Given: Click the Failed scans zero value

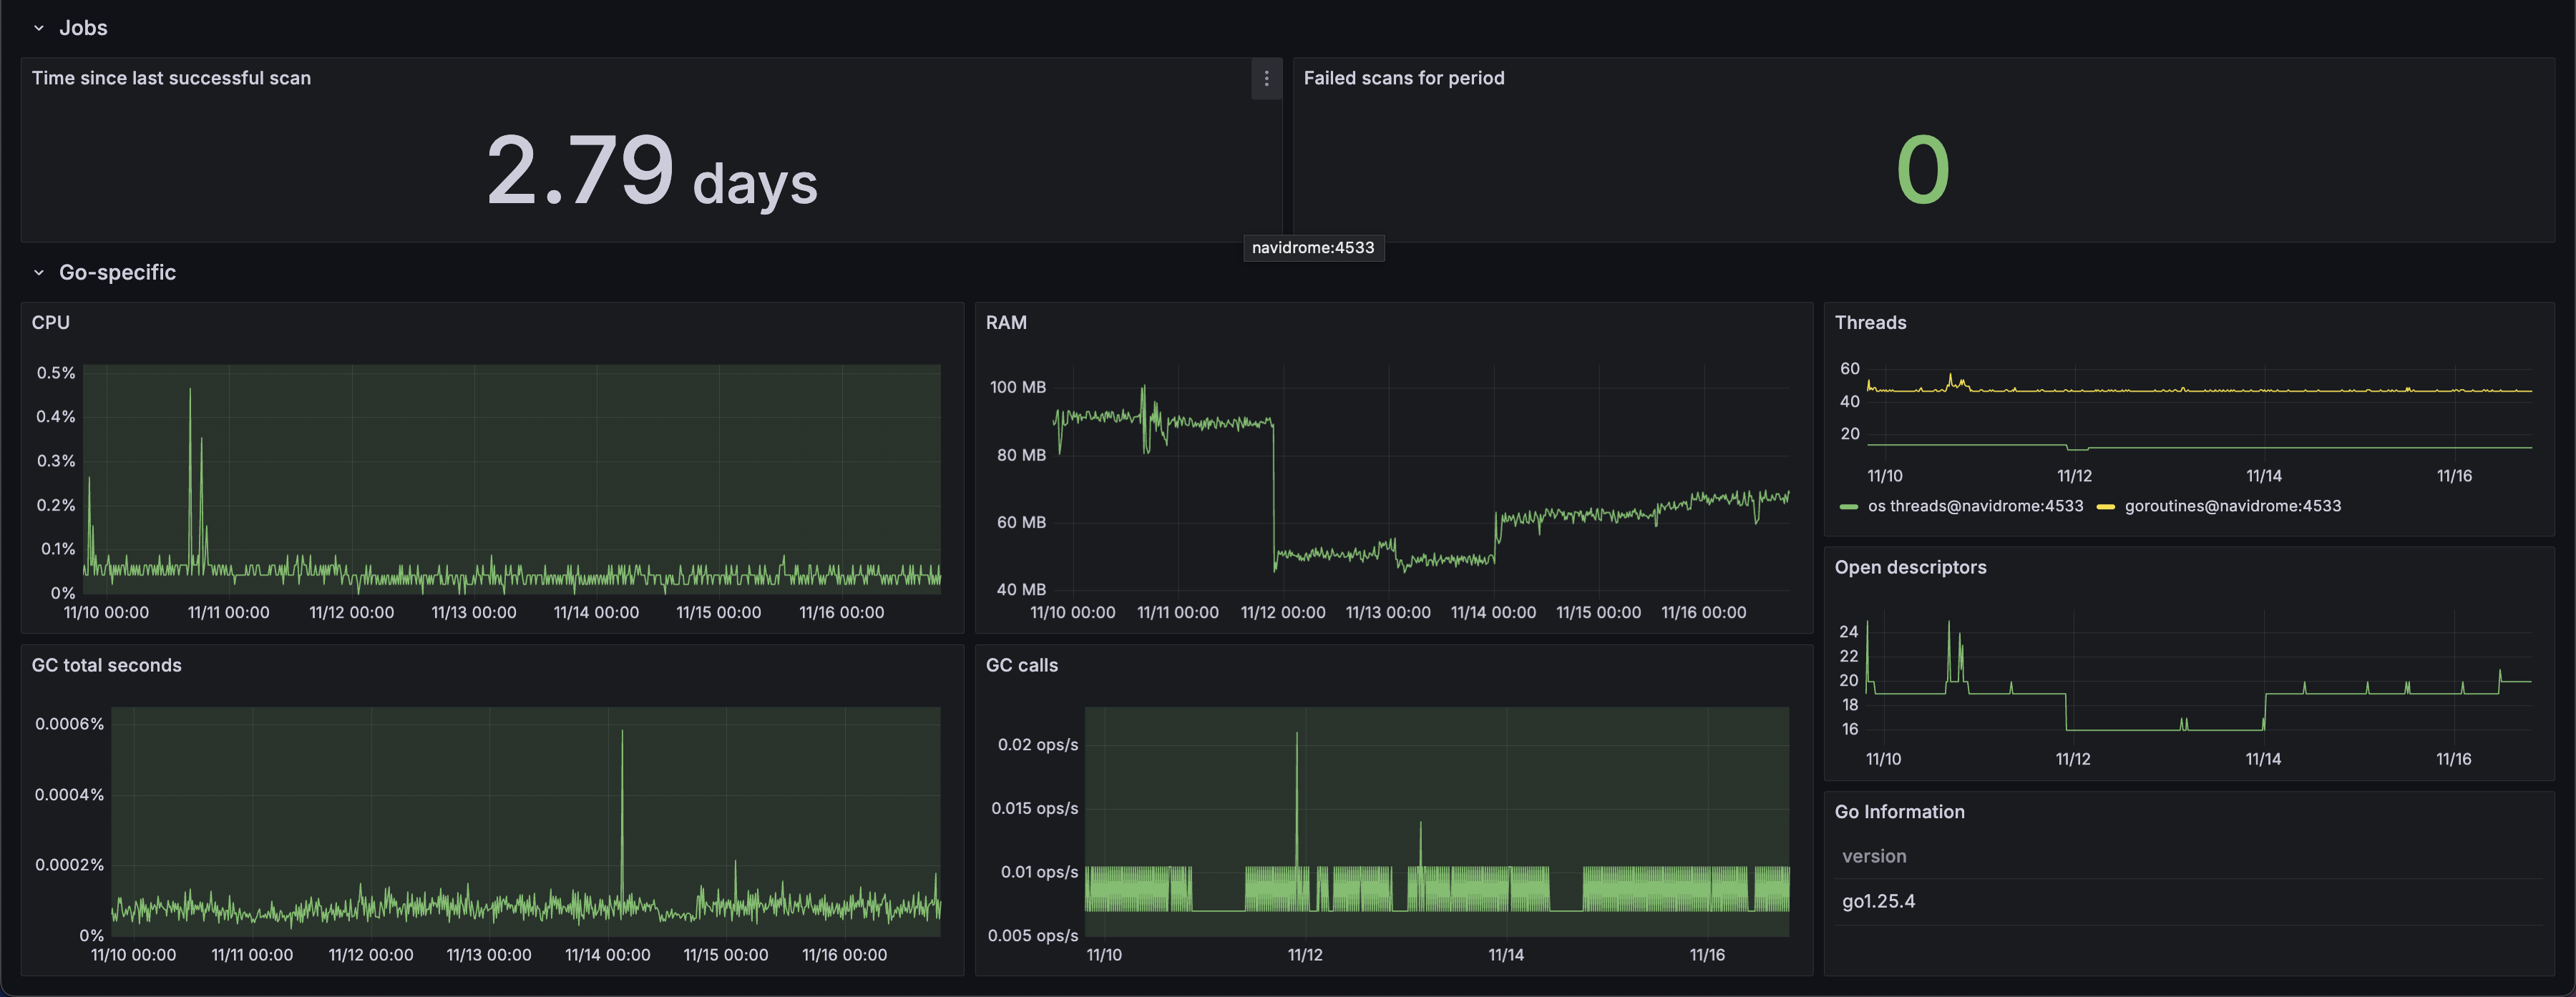Looking at the screenshot, I should pos(1922,170).
